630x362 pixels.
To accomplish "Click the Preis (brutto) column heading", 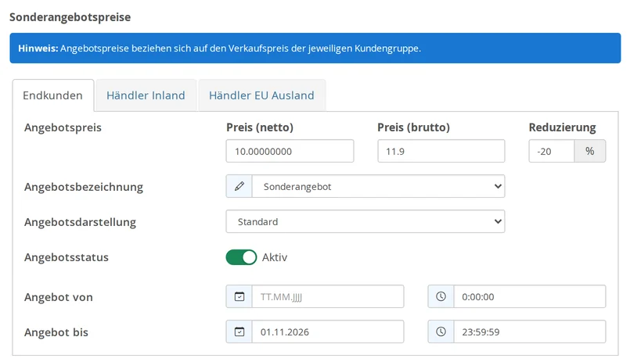I will pos(413,127).
